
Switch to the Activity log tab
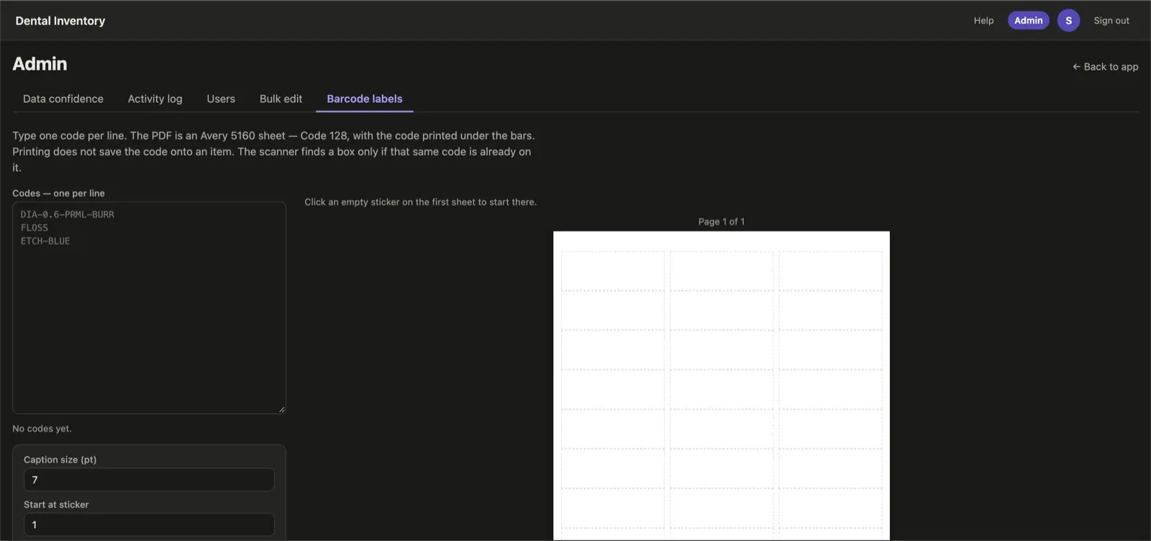click(155, 99)
